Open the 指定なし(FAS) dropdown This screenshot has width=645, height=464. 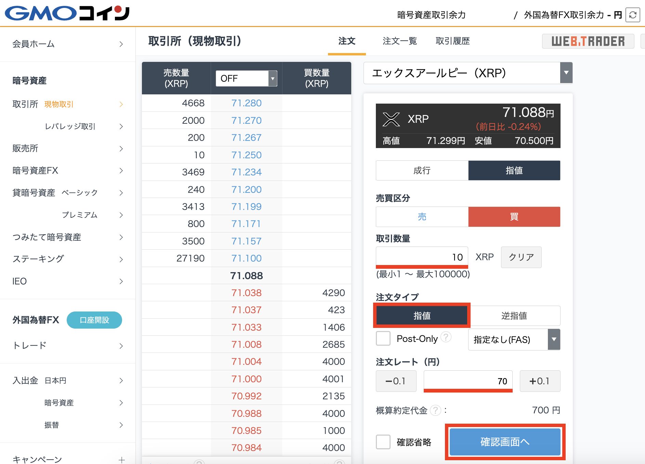553,339
